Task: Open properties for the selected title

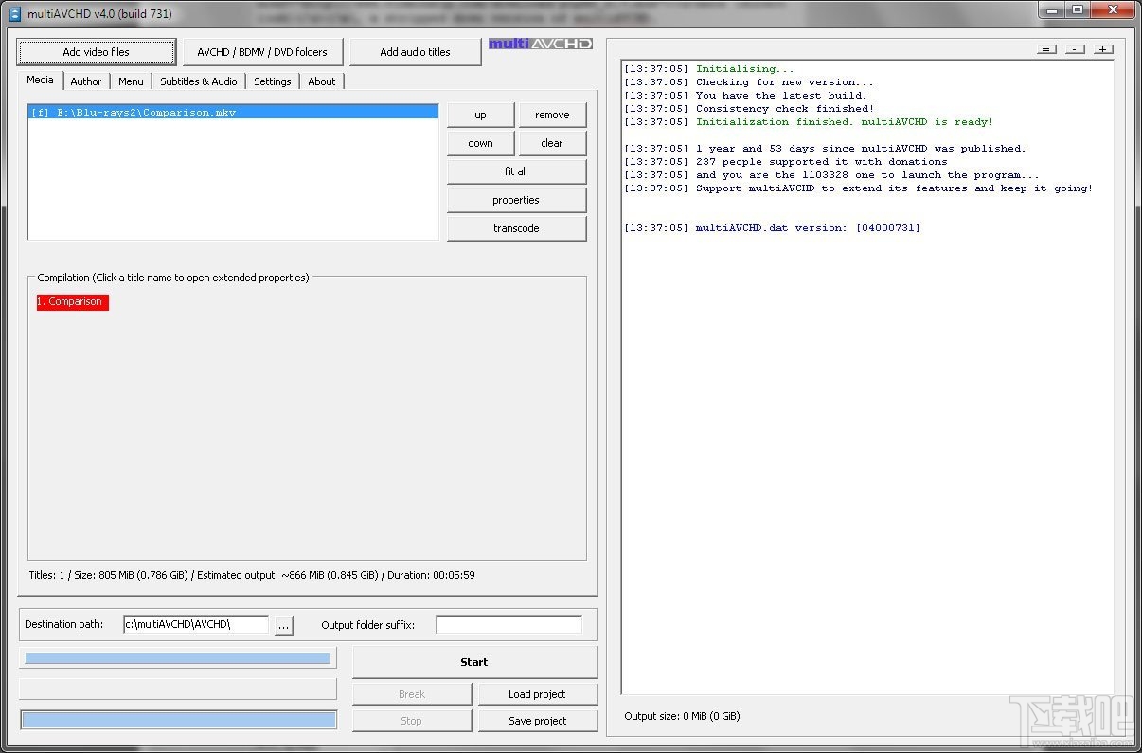Action: [x=516, y=200]
